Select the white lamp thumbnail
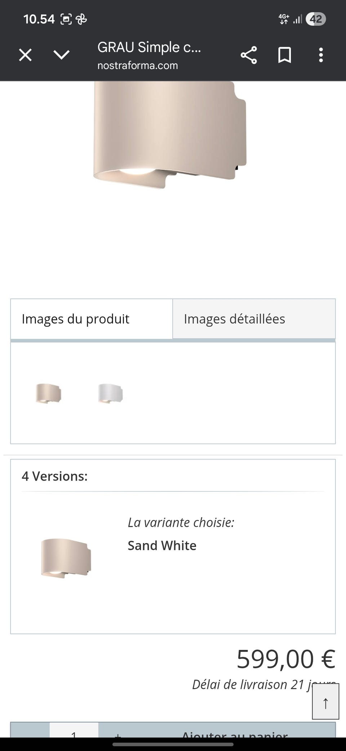This screenshot has width=346, height=751. point(110,393)
